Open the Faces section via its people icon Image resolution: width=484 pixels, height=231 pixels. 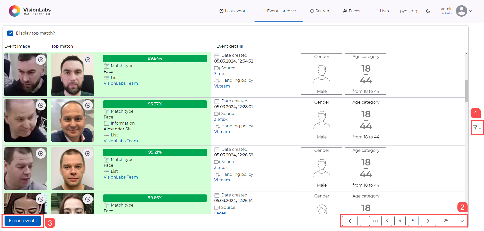point(345,11)
